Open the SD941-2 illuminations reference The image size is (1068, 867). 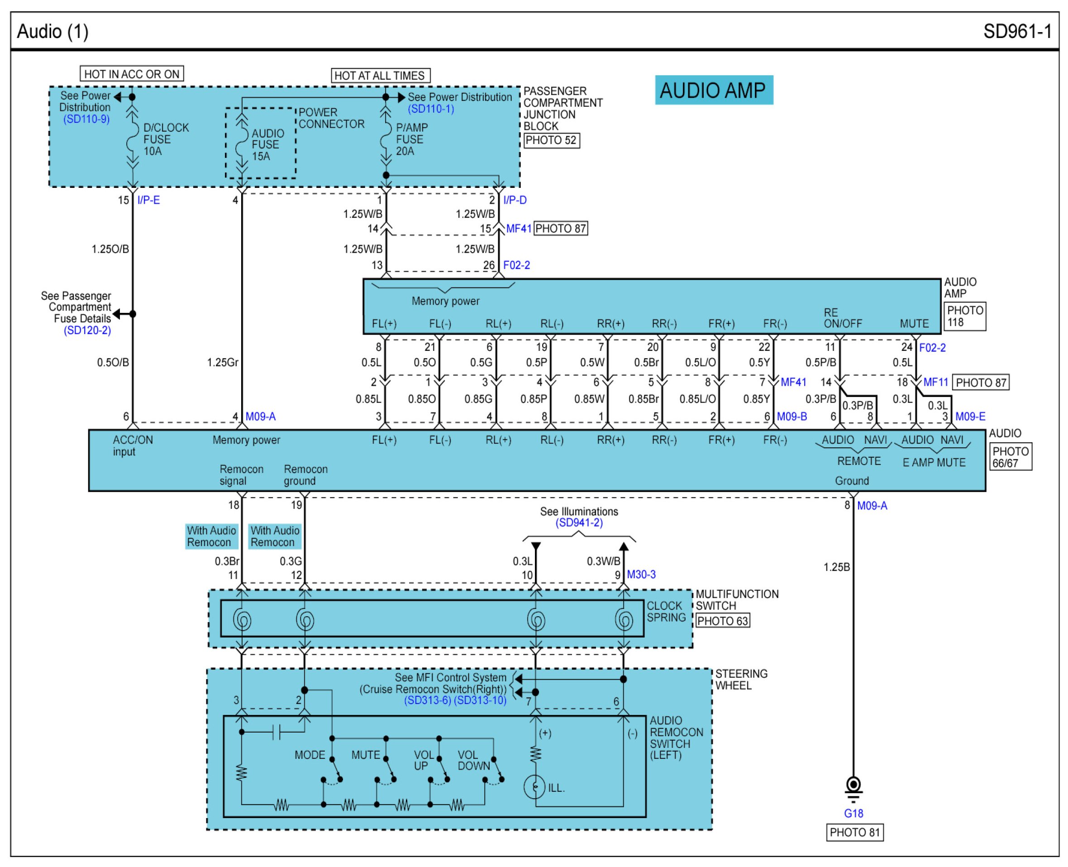[579, 523]
